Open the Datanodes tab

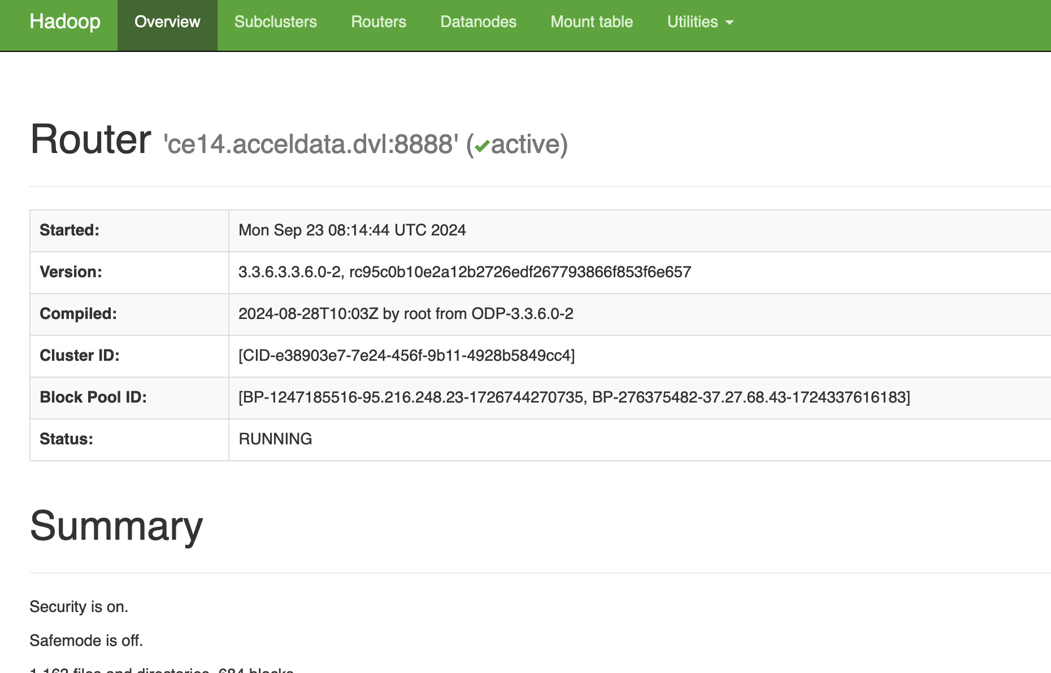[479, 21]
